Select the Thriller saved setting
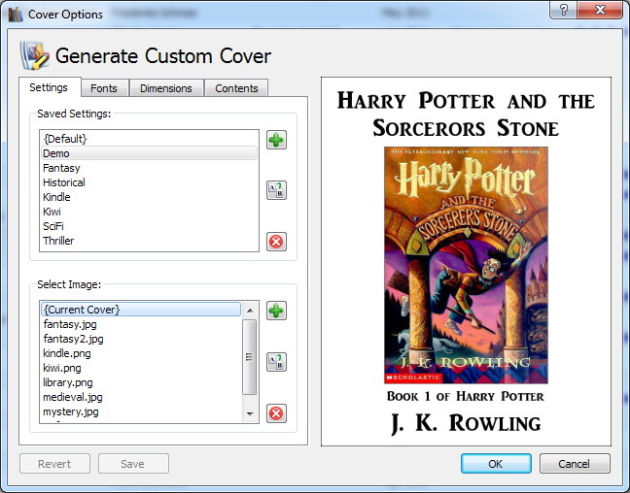The height and width of the screenshot is (493, 630). point(149,241)
